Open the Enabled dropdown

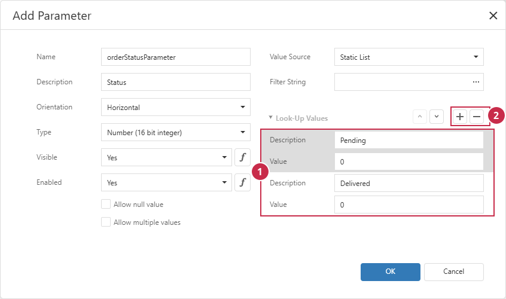[166, 182]
